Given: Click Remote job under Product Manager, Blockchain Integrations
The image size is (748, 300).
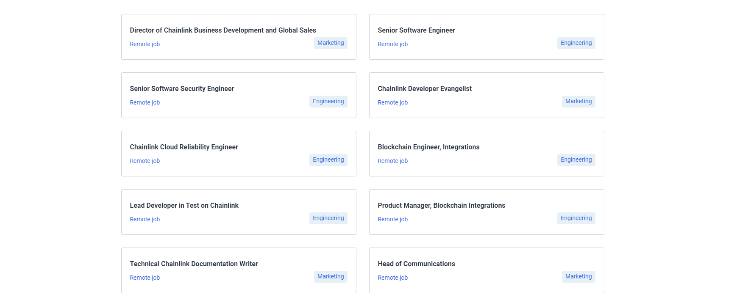Looking at the screenshot, I should click(x=392, y=219).
